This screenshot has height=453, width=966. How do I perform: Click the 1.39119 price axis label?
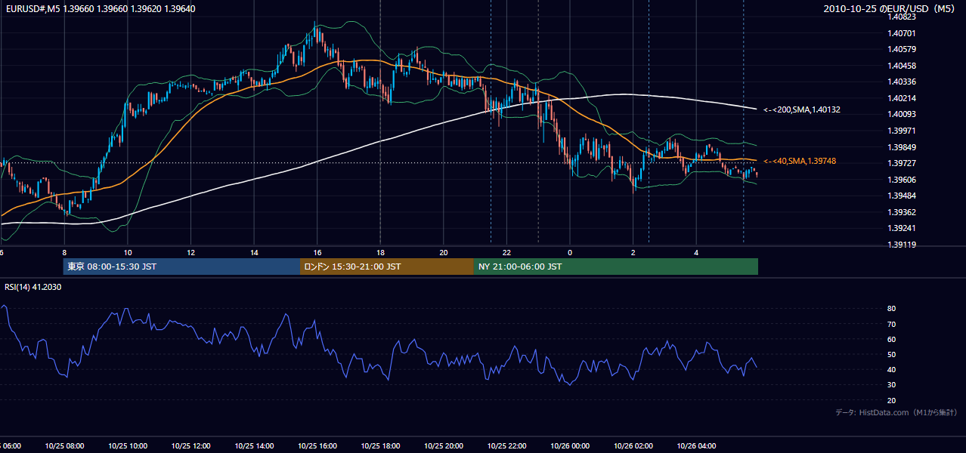(x=903, y=245)
